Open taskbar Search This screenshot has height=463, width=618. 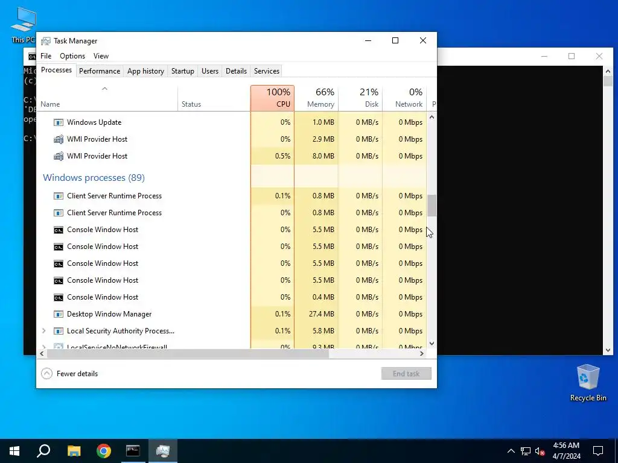pyautogui.click(x=43, y=451)
